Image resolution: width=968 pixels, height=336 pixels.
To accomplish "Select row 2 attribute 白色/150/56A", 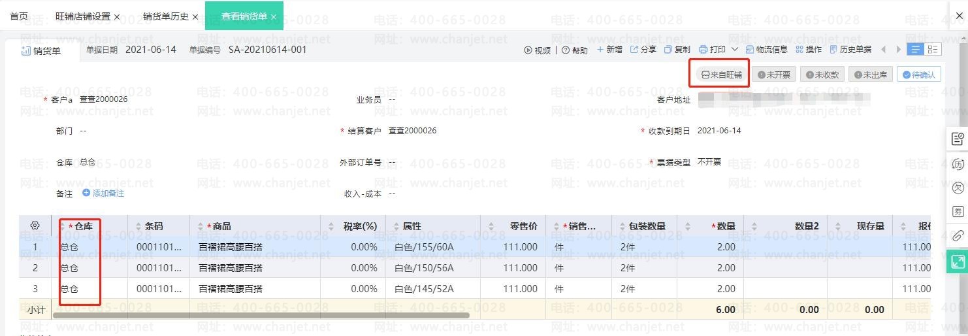I will 424,268.
